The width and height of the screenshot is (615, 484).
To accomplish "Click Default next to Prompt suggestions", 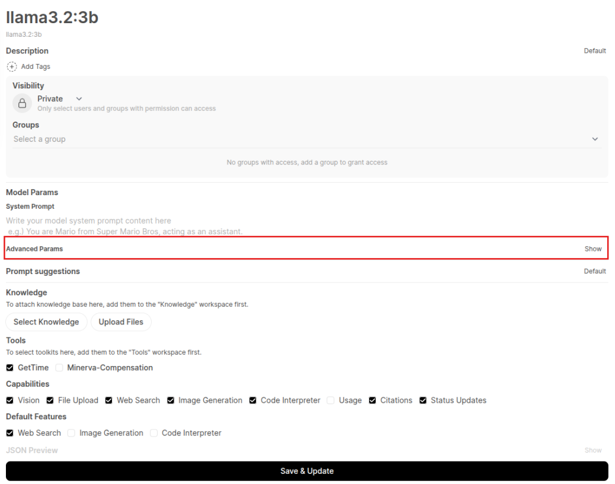I will tap(594, 272).
